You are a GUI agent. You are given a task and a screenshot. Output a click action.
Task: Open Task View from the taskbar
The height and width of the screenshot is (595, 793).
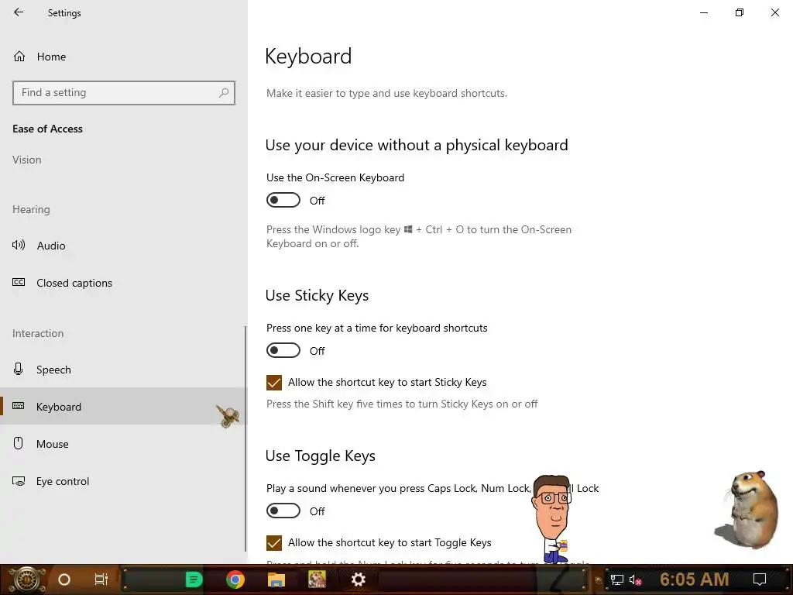(101, 580)
